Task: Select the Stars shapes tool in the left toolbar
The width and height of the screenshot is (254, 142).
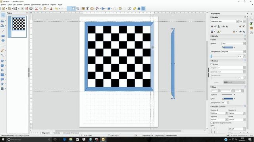Action: (x=2, y=84)
